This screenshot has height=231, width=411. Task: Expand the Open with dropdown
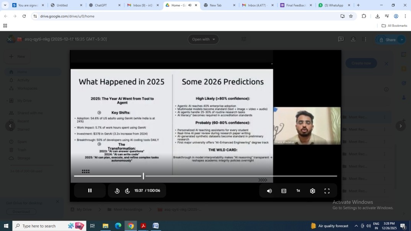pos(204,39)
